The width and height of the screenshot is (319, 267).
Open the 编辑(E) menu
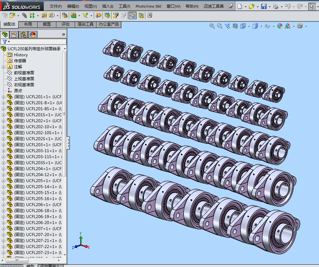click(73, 6)
